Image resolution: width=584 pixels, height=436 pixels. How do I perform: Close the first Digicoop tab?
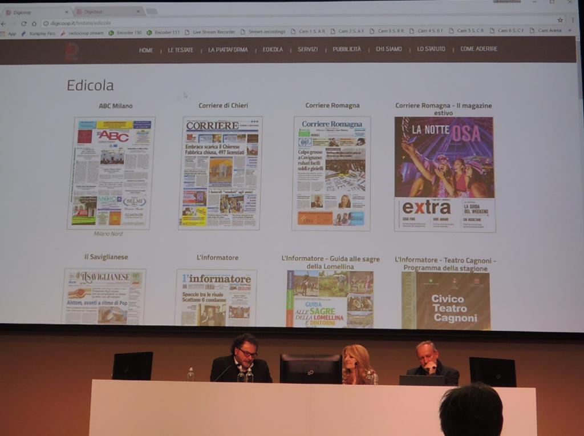coord(67,13)
